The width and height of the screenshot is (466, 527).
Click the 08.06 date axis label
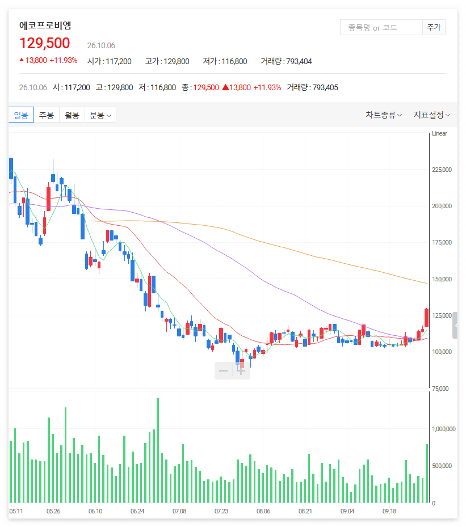point(263,511)
